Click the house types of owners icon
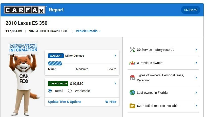 pyautogui.click(x=132, y=78)
